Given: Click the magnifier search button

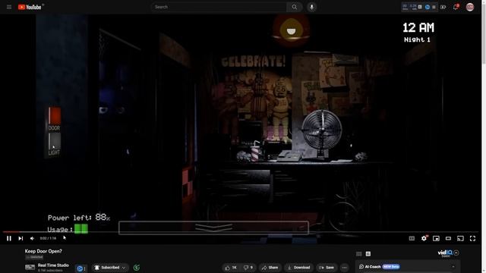Looking at the screenshot, I should coord(294,7).
